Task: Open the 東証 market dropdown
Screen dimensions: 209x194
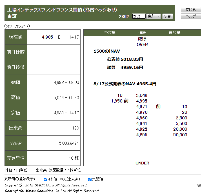Action: click(154, 16)
